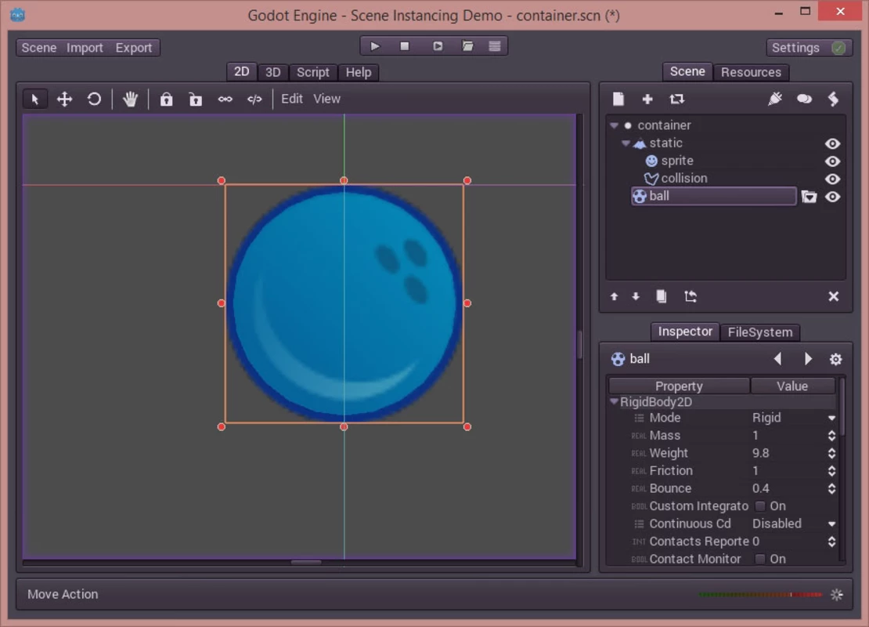Hide the sprite node with eye icon
The width and height of the screenshot is (869, 627).
click(832, 161)
